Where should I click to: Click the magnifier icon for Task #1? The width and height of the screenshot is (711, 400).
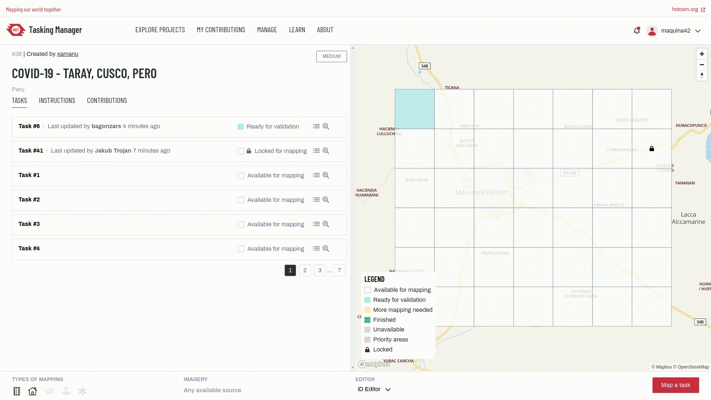tap(326, 175)
